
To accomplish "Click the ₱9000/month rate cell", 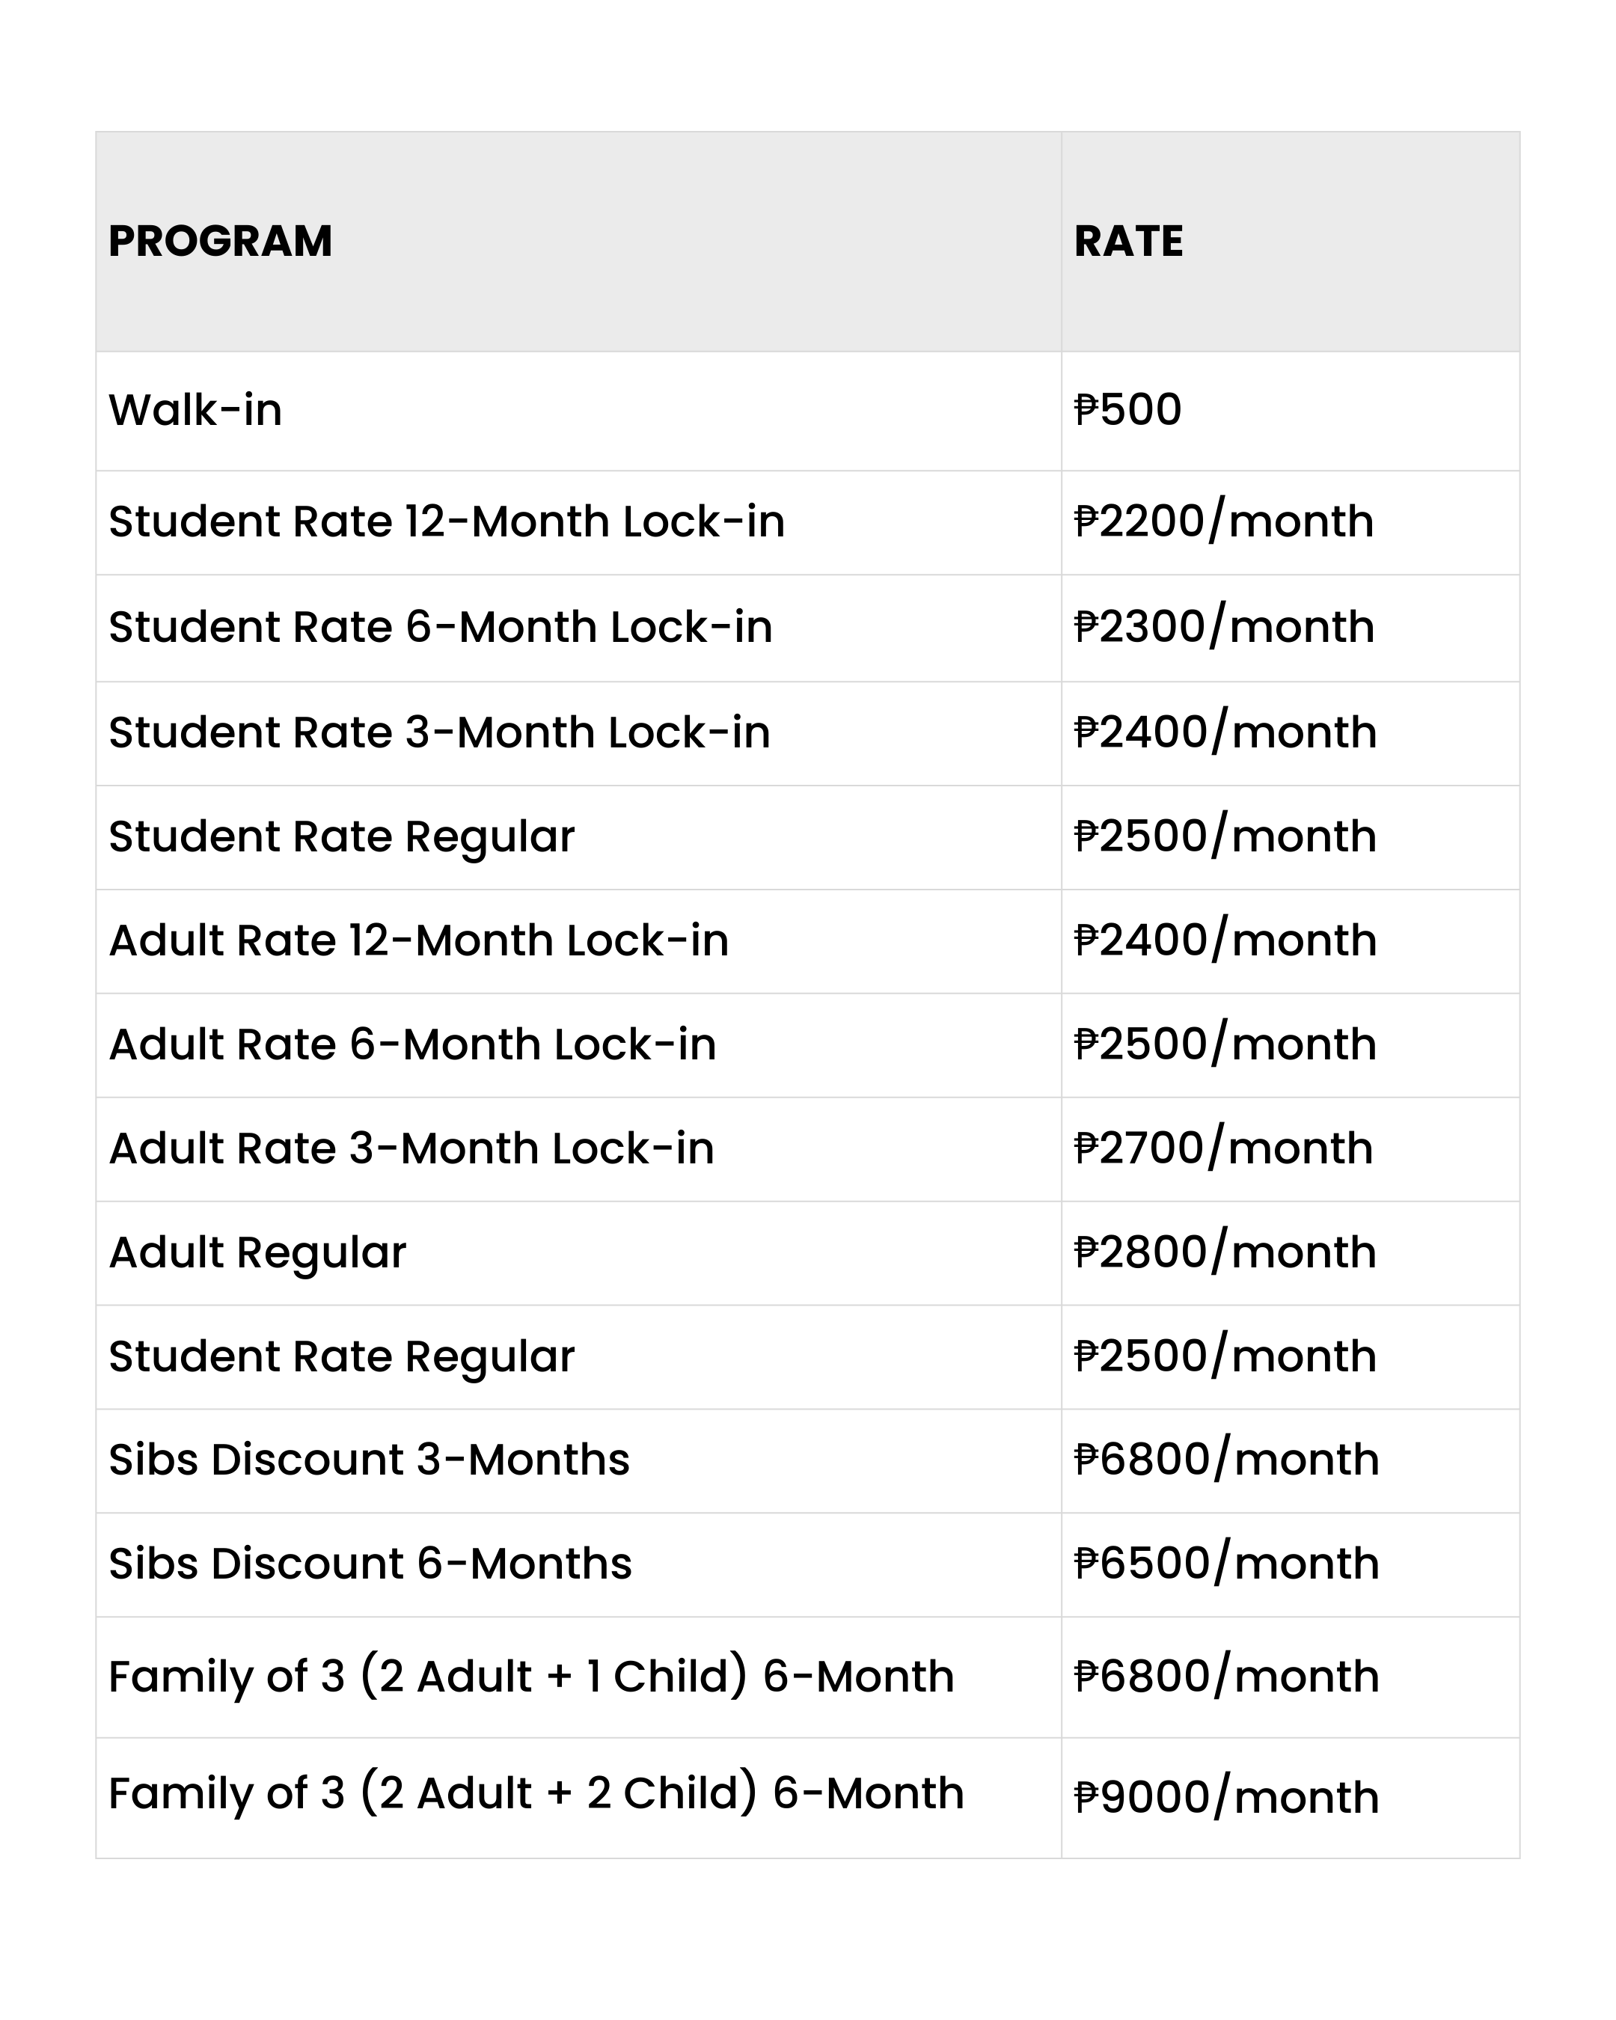I will click(x=1226, y=1797).
